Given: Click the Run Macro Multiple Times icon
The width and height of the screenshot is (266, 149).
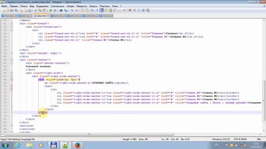Looking at the screenshot, I should coord(143,10).
